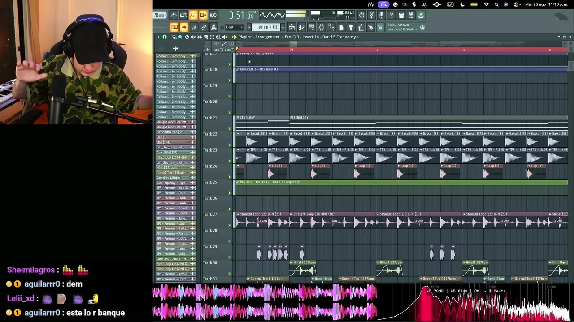Click Playlist - Arrangement breadcrumb
Viewport: 574px width, 322px height.
pos(260,37)
